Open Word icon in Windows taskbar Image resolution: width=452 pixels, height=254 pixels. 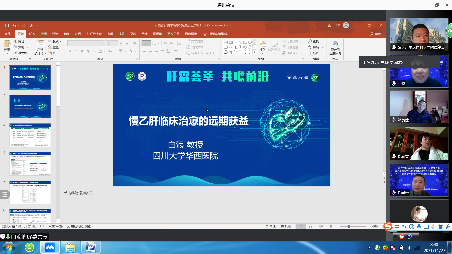(91, 247)
